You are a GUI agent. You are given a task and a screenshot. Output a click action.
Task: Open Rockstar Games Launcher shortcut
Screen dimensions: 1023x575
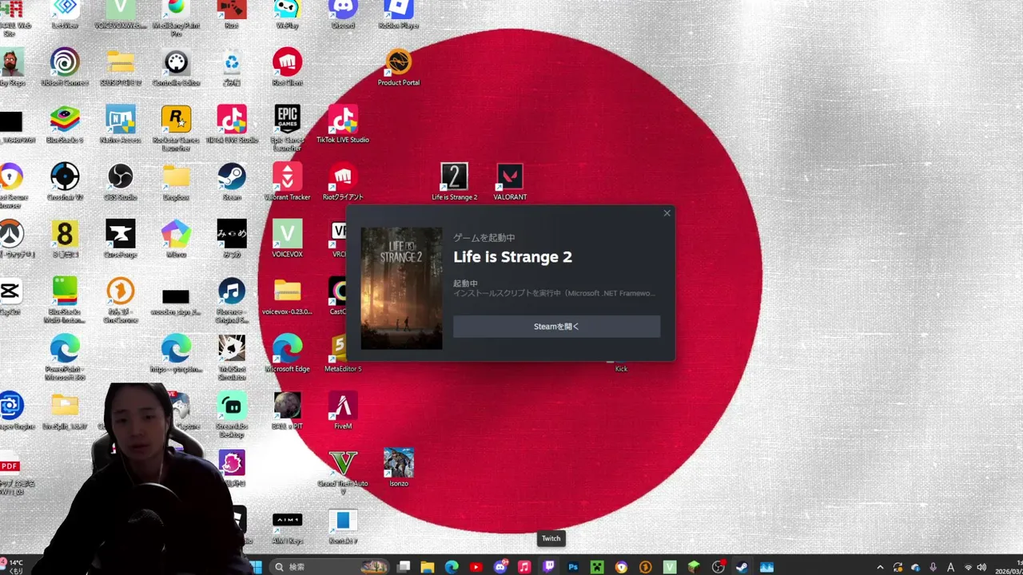click(x=176, y=127)
